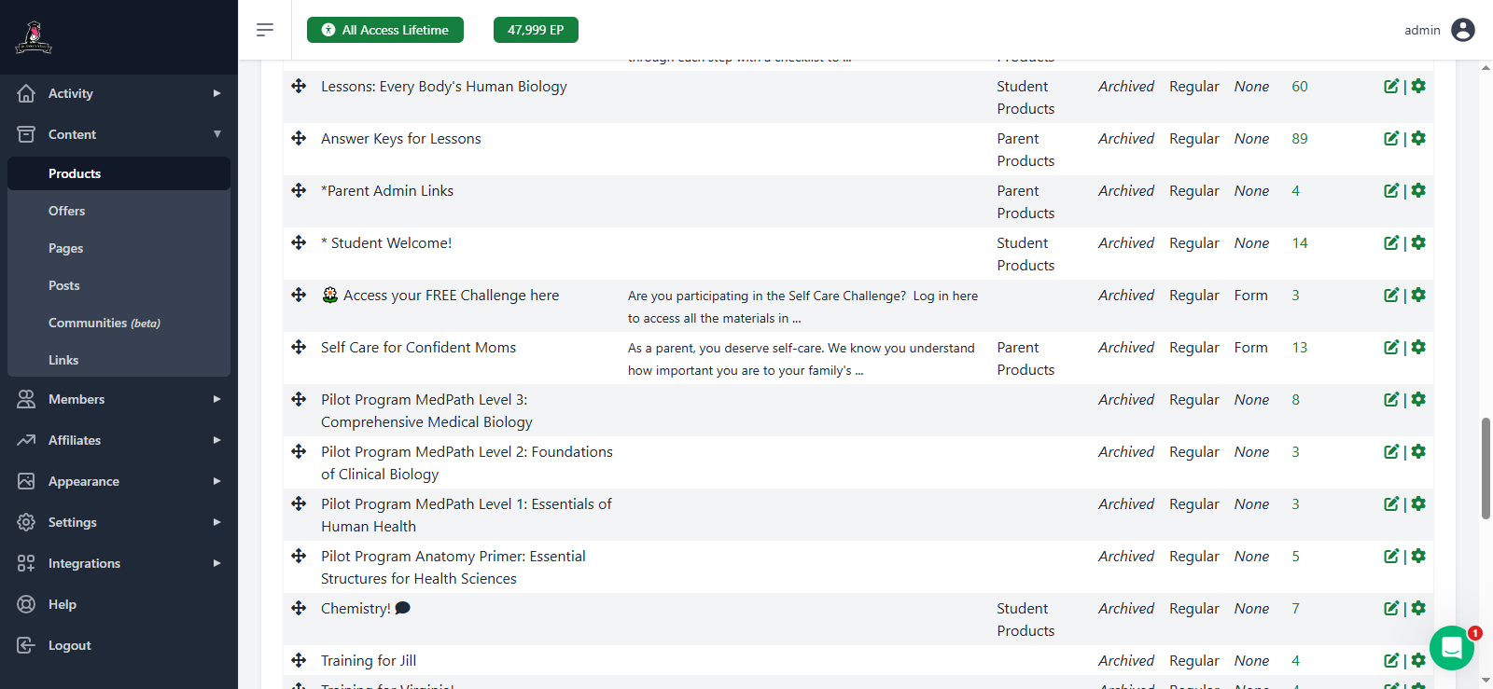The width and height of the screenshot is (1493, 689).
Task: Open the admin user profile icon
Action: pos(1463,30)
